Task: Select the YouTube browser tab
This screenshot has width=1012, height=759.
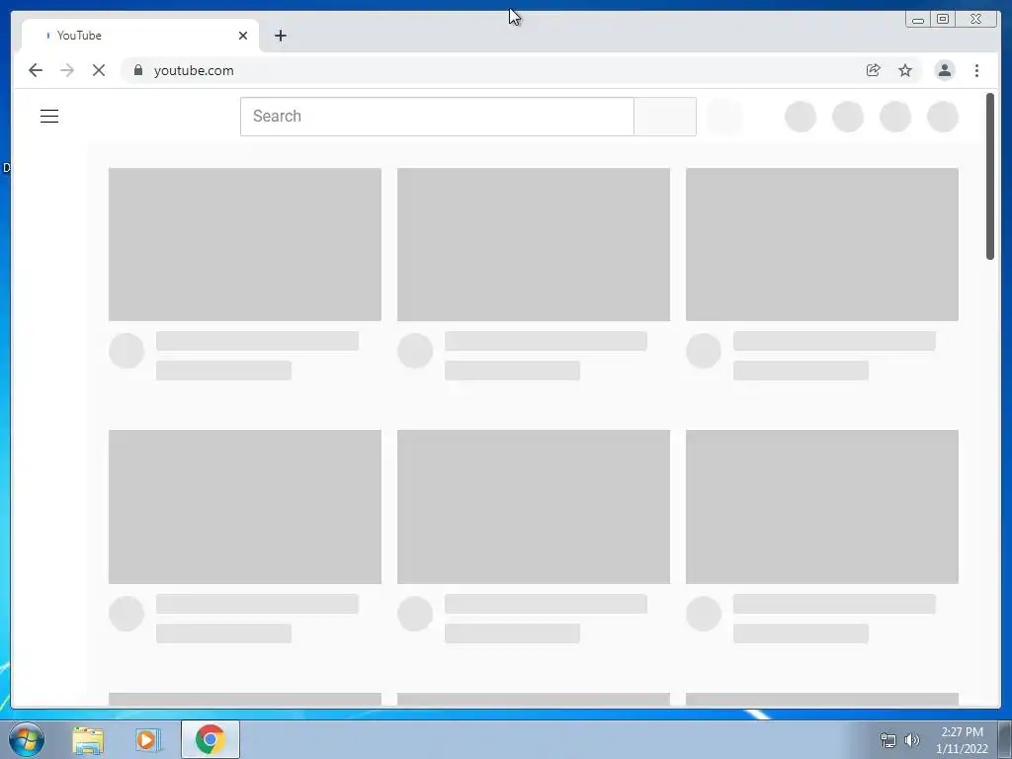Action: click(x=140, y=36)
